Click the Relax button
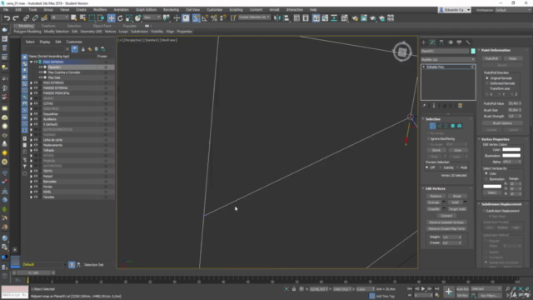Viewport: 533px width, 300px height. pyautogui.click(x=513, y=58)
